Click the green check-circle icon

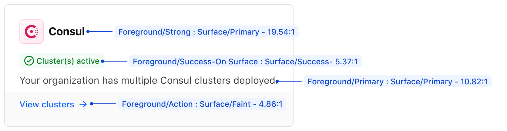(29, 61)
